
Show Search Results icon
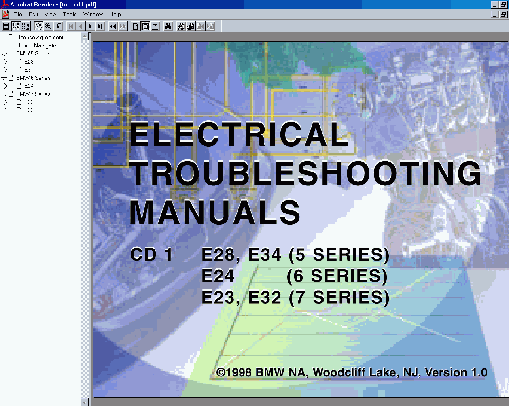pyautogui.click(x=191, y=26)
